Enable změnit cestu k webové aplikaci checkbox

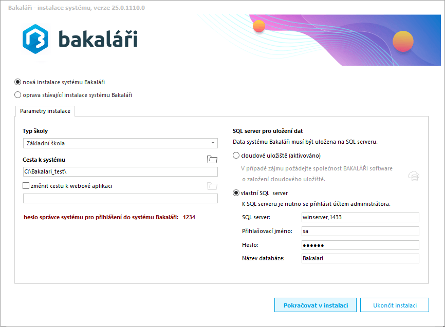pos(26,186)
